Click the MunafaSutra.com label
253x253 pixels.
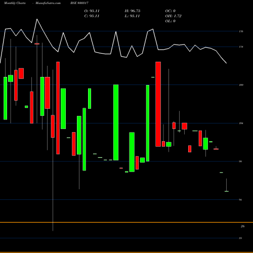pos(48,3)
